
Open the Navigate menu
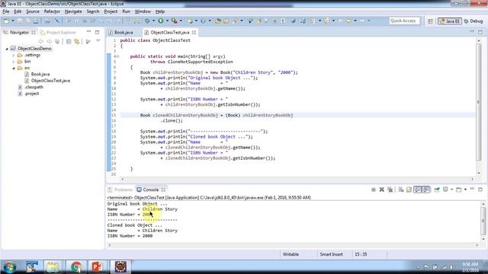[x=73, y=11]
